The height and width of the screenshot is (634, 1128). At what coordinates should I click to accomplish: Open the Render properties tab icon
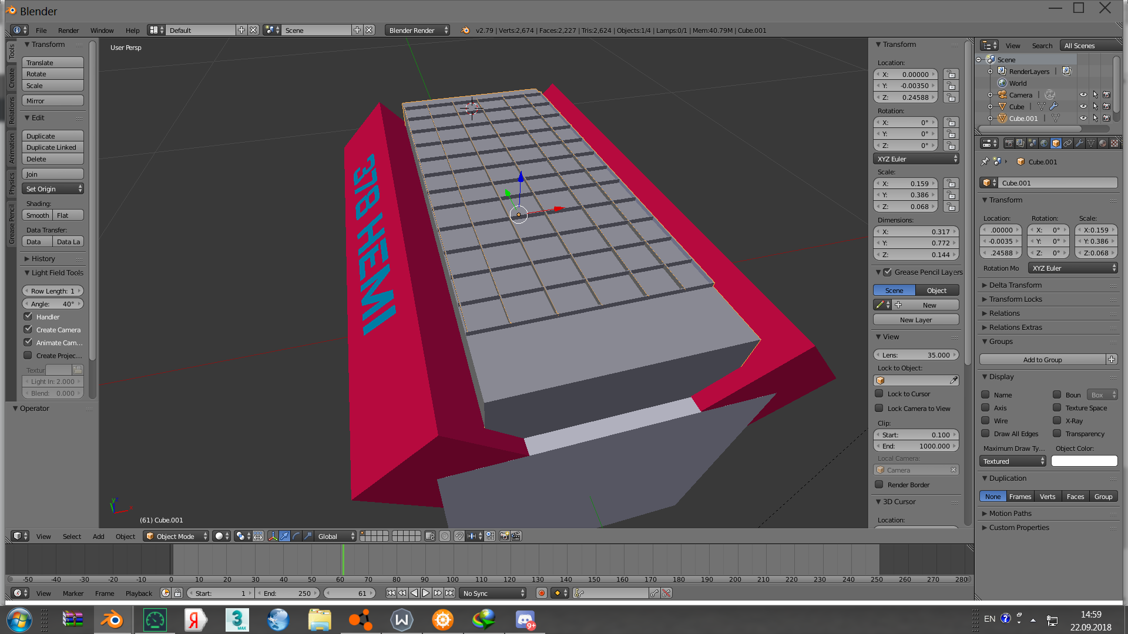(1009, 143)
